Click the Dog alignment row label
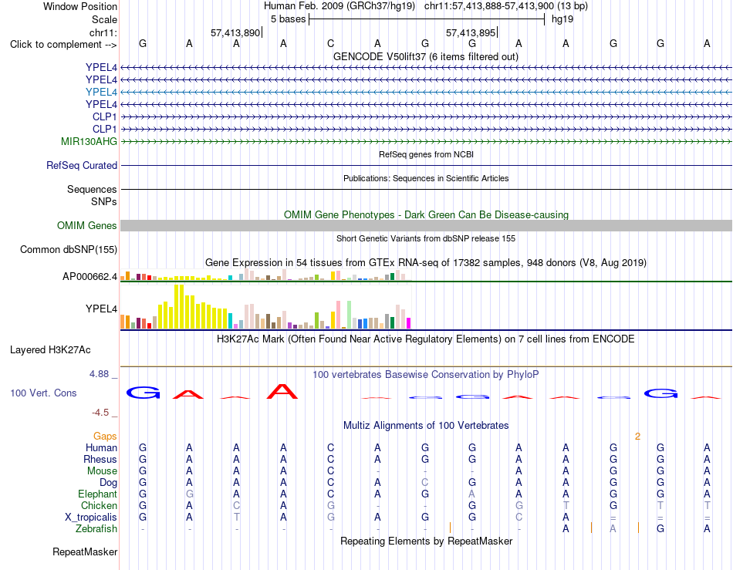The image size is (733, 570). point(109,483)
